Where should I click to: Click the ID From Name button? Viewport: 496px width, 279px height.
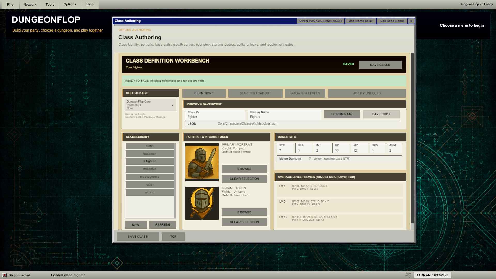342,114
